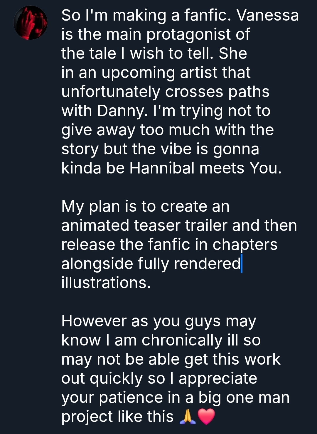Click the word "appreciate" in the last paragraph
The image size is (317, 434).
(x=218, y=378)
